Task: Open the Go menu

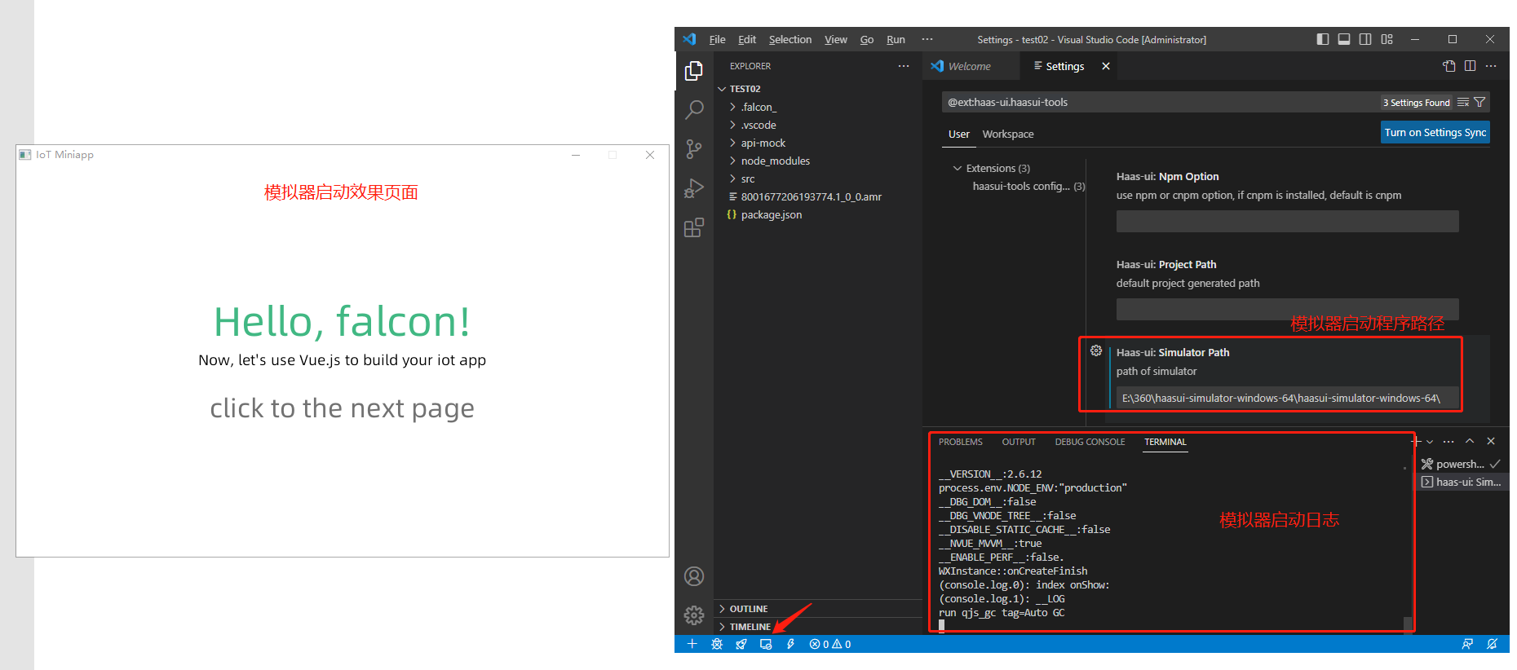Action: [x=867, y=39]
